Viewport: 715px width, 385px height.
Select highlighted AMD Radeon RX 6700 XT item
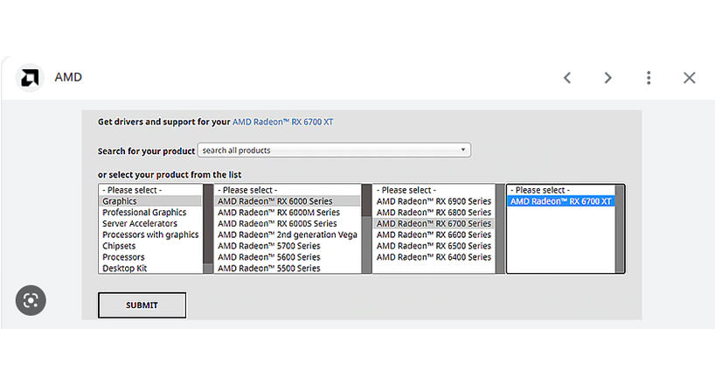tap(561, 201)
